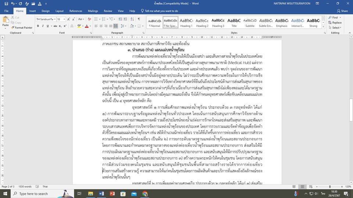Click the vertical scrollbar thumb

[351, 110]
